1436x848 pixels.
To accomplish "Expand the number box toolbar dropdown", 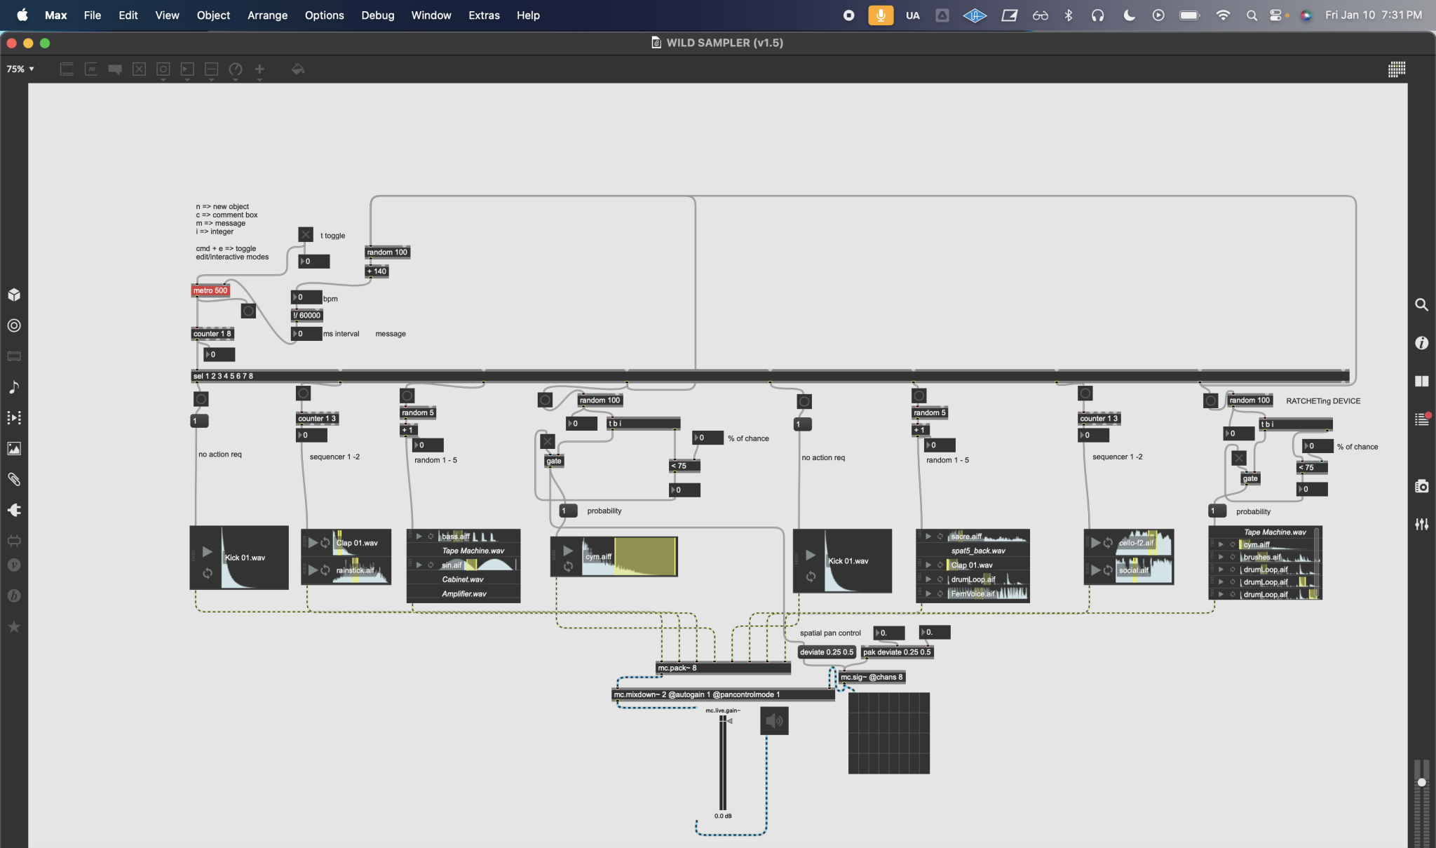I will click(187, 79).
